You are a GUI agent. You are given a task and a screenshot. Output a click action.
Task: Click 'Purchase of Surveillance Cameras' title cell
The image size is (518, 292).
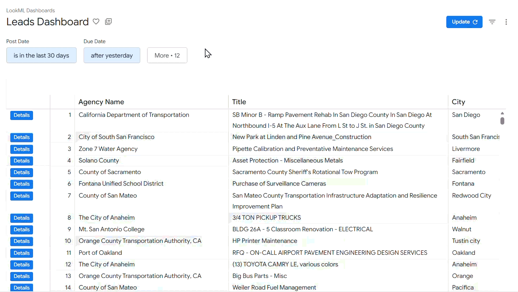point(279,184)
